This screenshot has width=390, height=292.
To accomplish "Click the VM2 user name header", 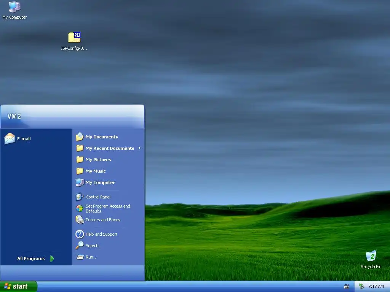I will (x=14, y=116).
